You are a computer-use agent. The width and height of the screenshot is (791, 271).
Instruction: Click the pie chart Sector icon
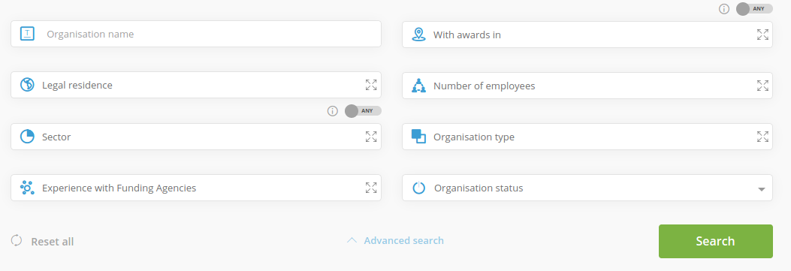(x=27, y=137)
